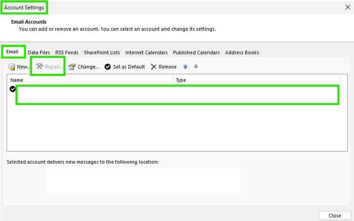Open the Data Files tab
Image resolution: width=354 pixels, height=221 pixels.
[x=39, y=52]
